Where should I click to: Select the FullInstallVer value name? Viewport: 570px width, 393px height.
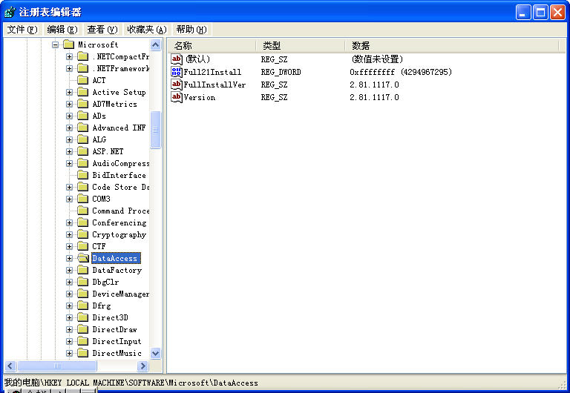pos(214,85)
